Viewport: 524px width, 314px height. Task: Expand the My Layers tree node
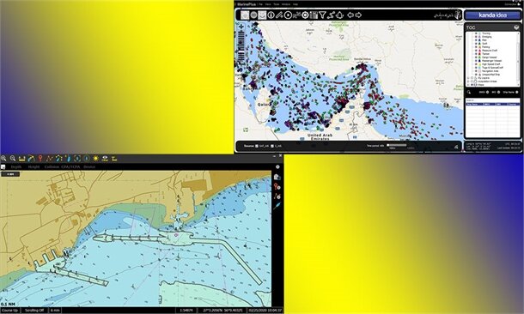468,78
